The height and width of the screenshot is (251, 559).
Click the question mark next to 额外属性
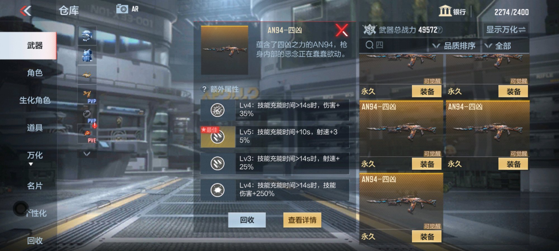click(204, 89)
